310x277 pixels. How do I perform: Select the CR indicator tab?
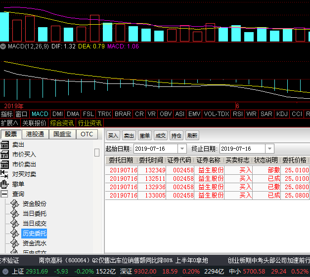[x=139, y=114]
